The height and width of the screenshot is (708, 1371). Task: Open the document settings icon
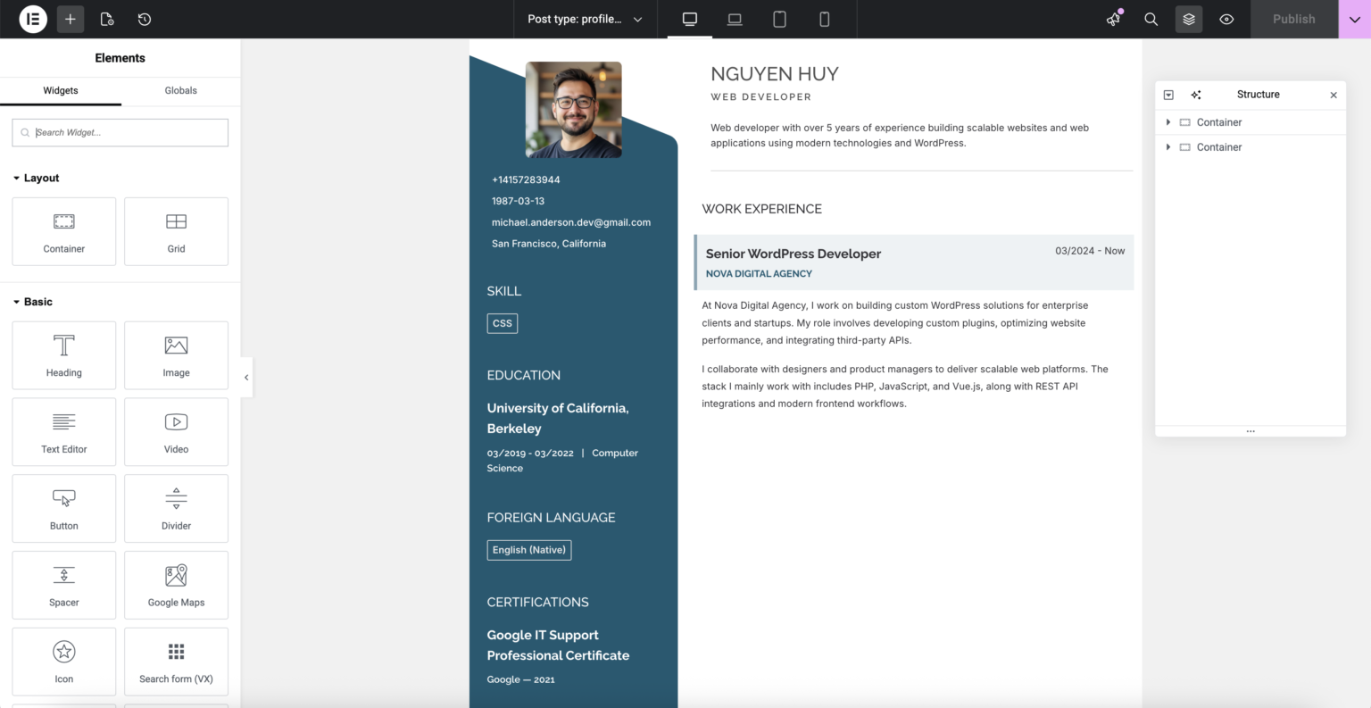click(x=107, y=19)
